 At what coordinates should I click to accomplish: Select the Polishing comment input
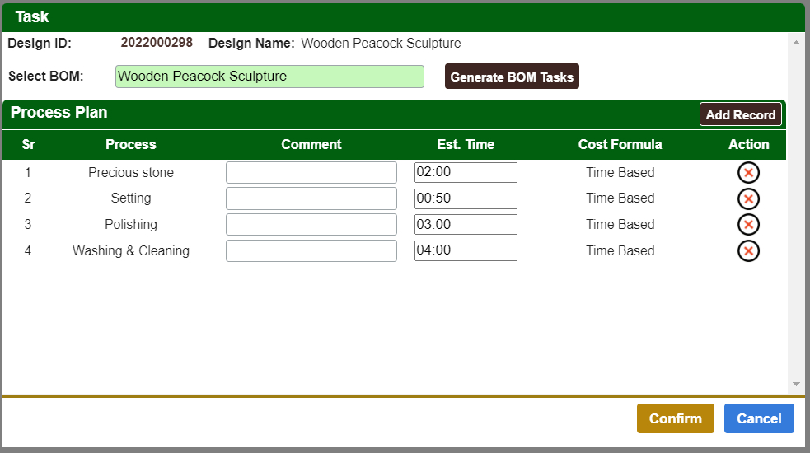tap(311, 225)
